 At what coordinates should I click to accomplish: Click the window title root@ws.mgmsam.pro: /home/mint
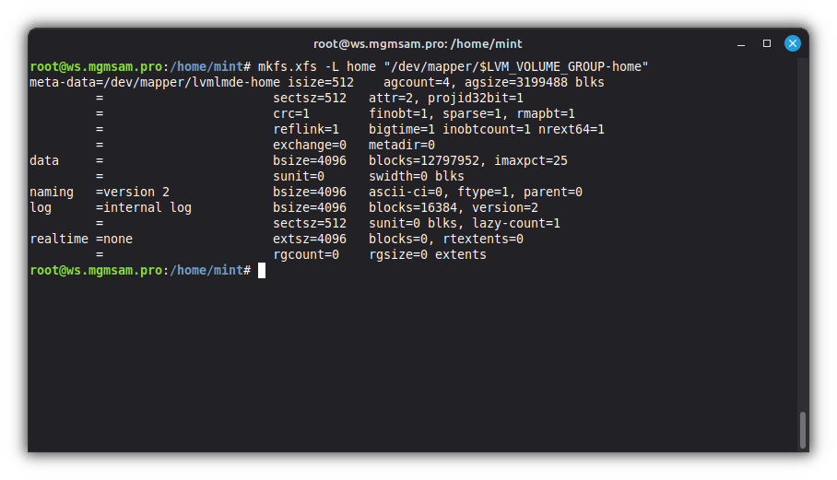418,43
